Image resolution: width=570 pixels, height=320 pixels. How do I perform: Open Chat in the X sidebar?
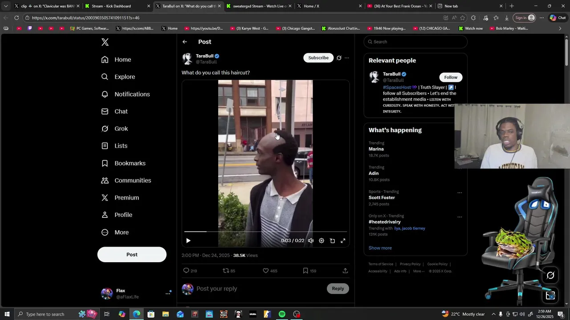(114, 112)
